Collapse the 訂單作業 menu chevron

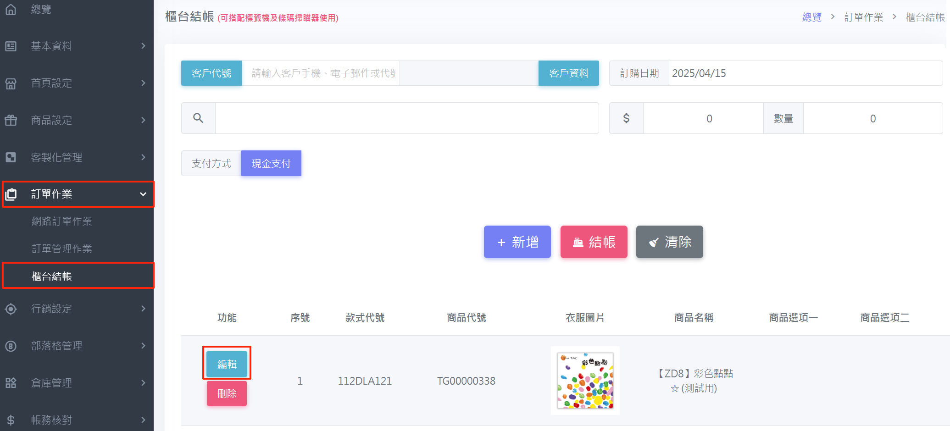(143, 194)
